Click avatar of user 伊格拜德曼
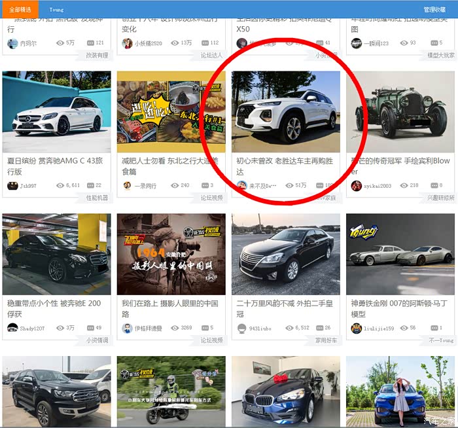 (127, 328)
